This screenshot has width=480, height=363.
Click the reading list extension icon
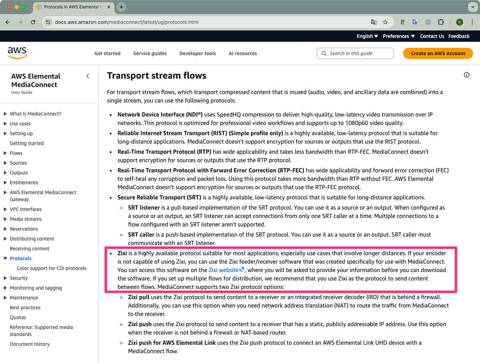(402, 22)
